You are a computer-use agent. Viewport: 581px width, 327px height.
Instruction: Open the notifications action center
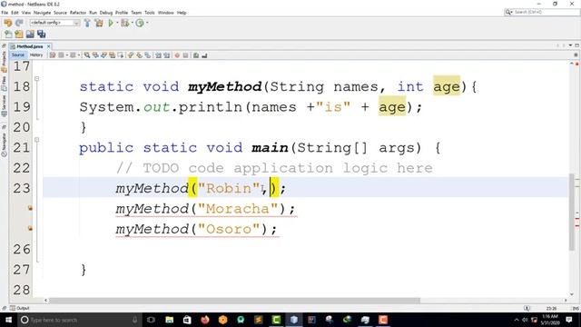[x=569, y=320]
